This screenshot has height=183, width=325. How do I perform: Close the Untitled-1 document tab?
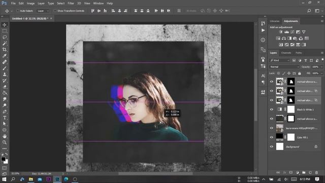pyautogui.click(x=51, y=18)
